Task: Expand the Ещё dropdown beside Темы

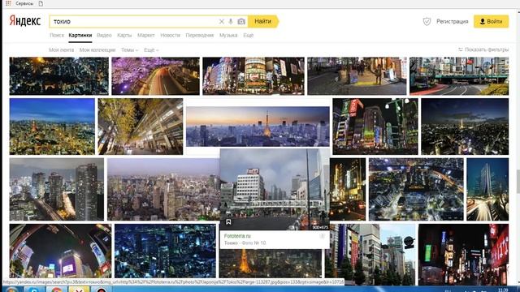Action: pos(151,50)
